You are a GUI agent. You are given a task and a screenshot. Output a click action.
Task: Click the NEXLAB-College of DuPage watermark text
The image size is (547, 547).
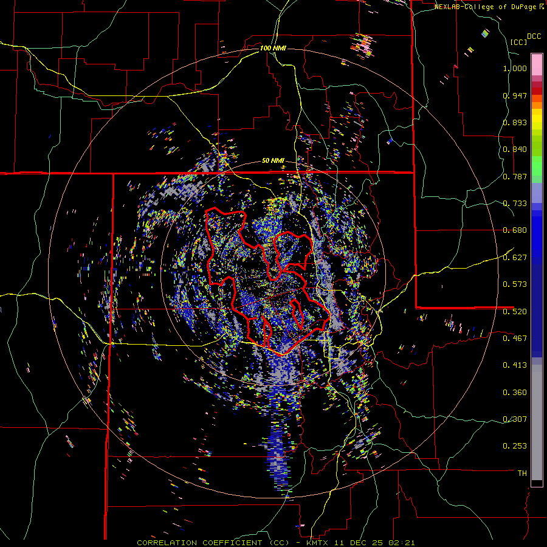pyautogui.click(x=486, y=7)
